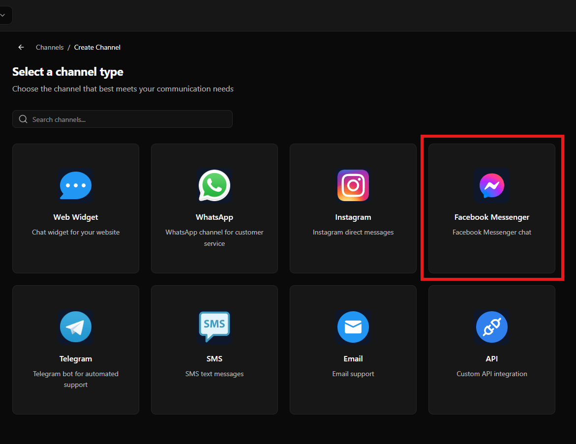This screenshot has width=576, height=444.
Task: Select the Instagram channel title
Action: (x=353, y=217)
